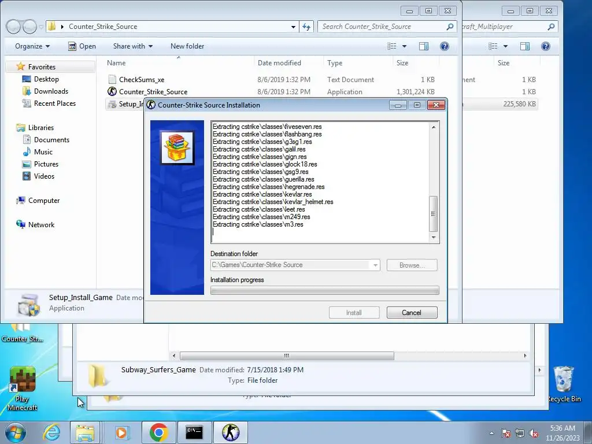Open the Play Minecraft desktop shortcut
Screen dimensions: 592x444
23,389
